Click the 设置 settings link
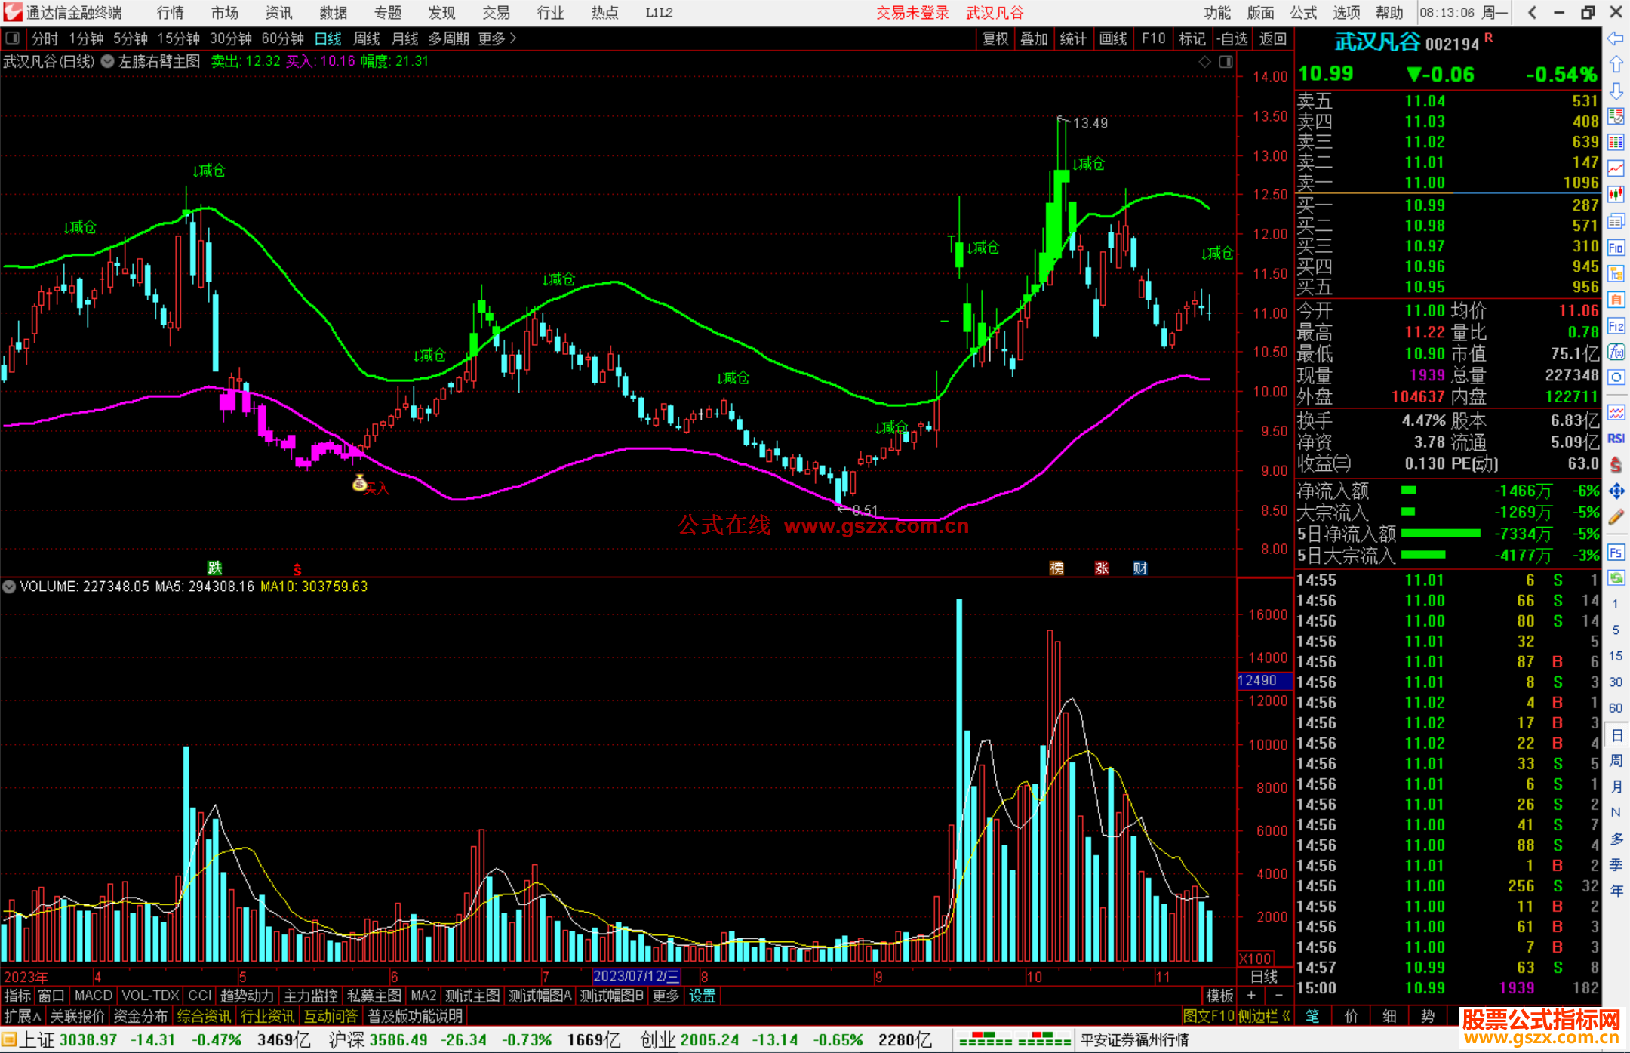 point(702,996)
